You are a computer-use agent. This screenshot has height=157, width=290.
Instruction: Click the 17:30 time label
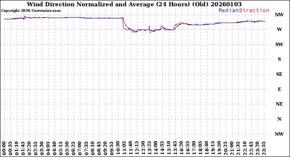click(x=194, y=148)
